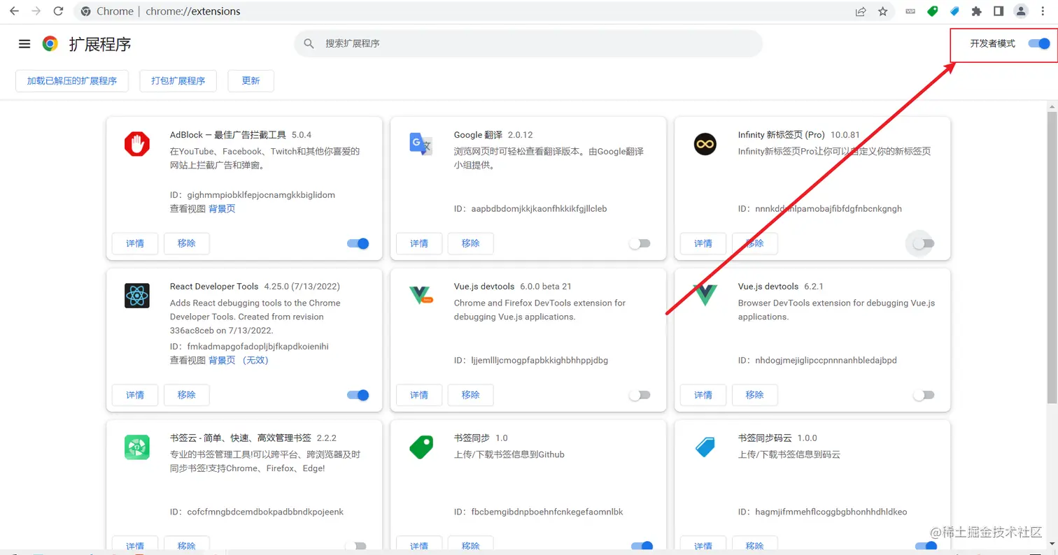Image resolution: width=1058 pixels, height=555 pixels.
Task: Click the Vue.js devtools 6.2.1 icon
Action: tap(705, 296)
